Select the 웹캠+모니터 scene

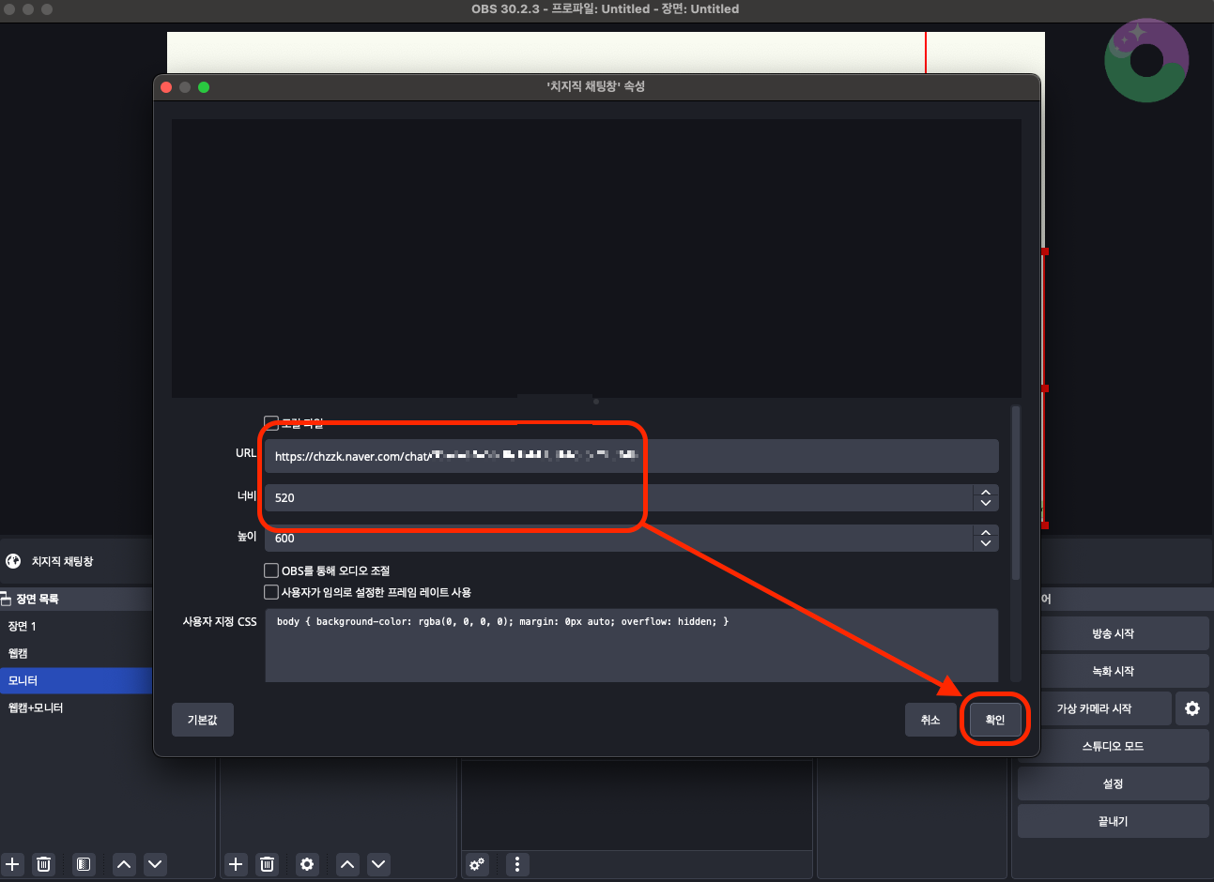pos(76,707)
